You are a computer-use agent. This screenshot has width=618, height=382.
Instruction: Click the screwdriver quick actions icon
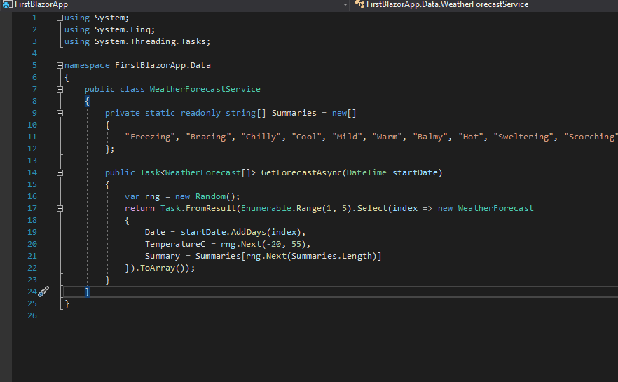pos(43,292)
